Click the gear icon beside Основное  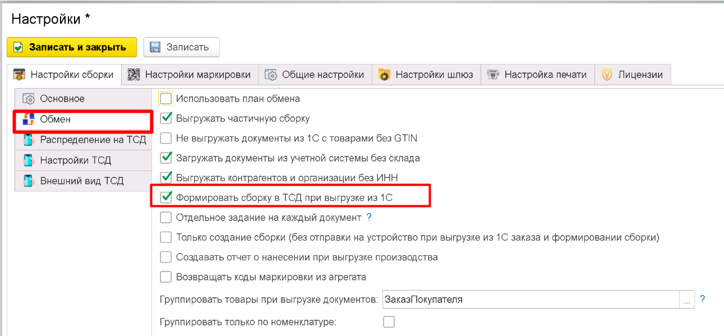[x=29, y=99]
